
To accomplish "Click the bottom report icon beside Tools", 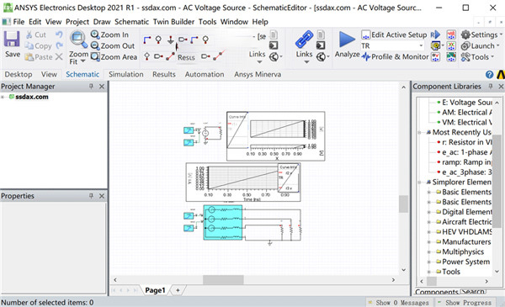I will coord(451,57).
